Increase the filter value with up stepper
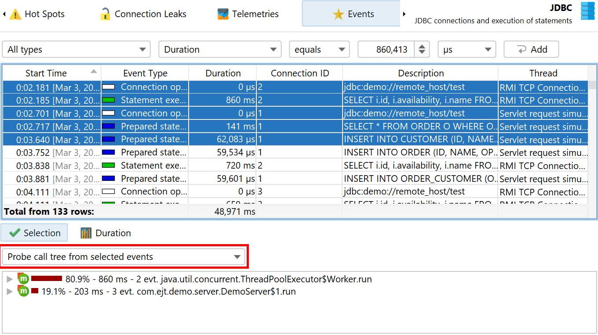Viewport: 598px width, 335px height. click(x=422, y=46)
